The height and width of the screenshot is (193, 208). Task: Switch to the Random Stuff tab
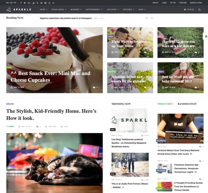coord(187,104)
